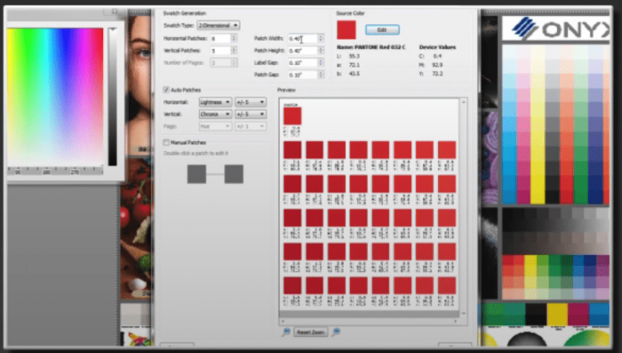Increase Horizontal Patches with stepper arrow
The image size is (622, 353).
(x=234, y=36)
